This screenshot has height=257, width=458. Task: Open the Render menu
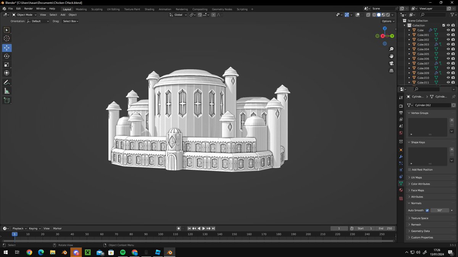pos(28,8)
